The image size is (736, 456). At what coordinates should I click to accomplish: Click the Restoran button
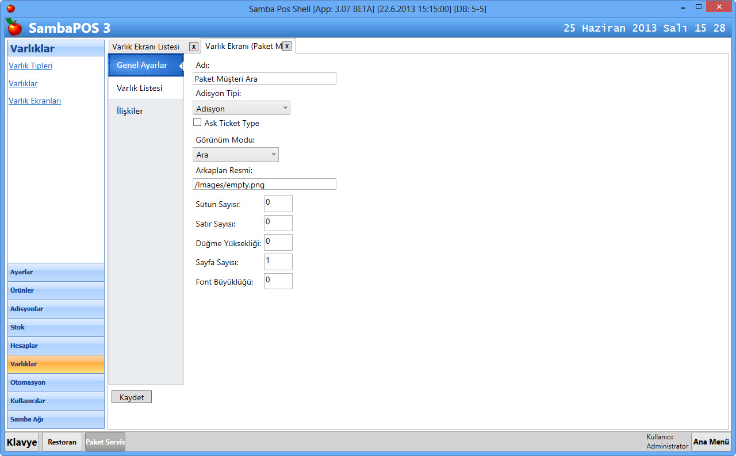tap(62, 442)
